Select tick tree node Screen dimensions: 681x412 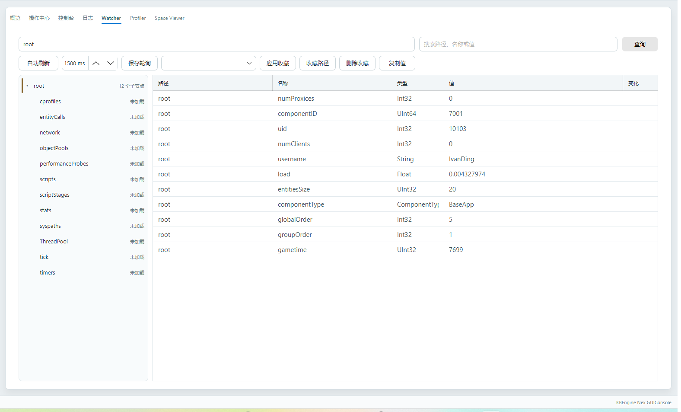(x=44, y=257)
